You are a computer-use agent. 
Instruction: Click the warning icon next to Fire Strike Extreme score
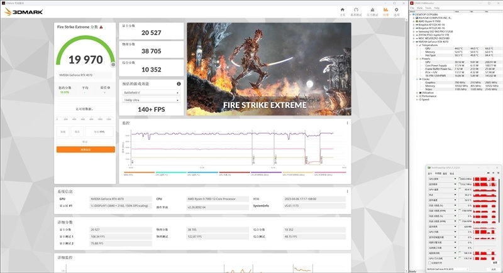coord(101,28)
